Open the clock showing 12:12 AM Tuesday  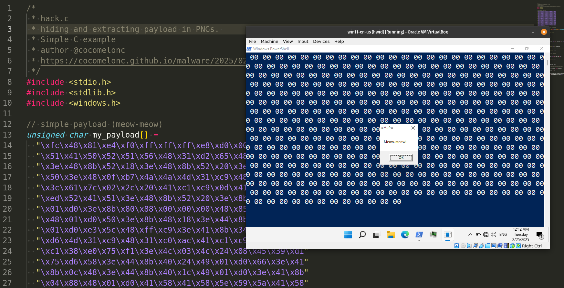click(521, 234)
